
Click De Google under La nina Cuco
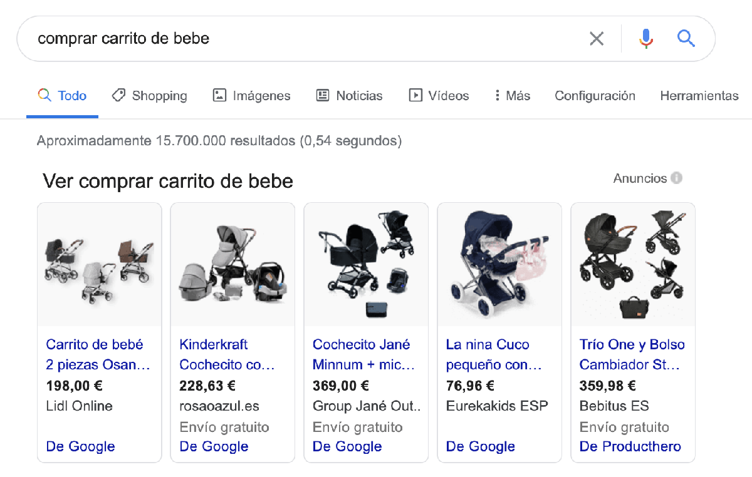tap(480, 446)
